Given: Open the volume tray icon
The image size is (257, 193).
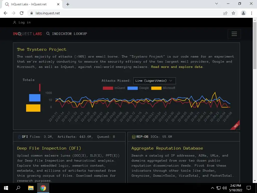Looking at the screenshot, I should coord(225,188).
